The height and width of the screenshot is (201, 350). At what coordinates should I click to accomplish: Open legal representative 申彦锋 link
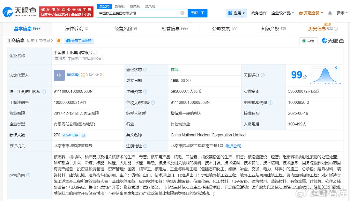[73, 75]
